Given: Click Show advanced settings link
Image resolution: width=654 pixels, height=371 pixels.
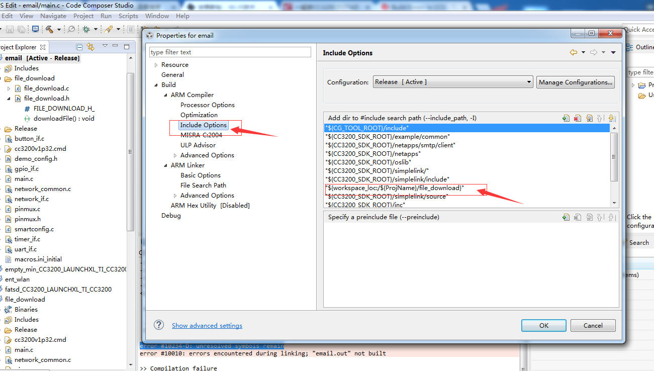Looking at the screenshot, I should pyautogui.click(x=207, y=325).
